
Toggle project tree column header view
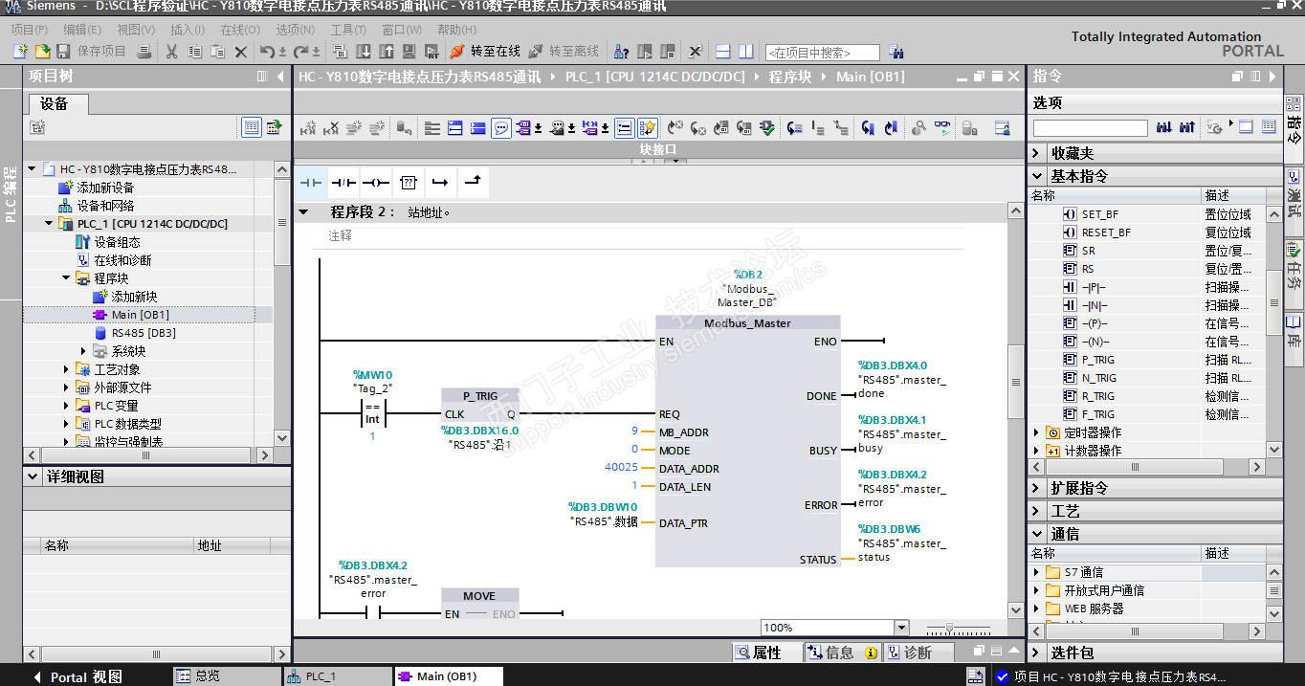click(x=251, y=126)
